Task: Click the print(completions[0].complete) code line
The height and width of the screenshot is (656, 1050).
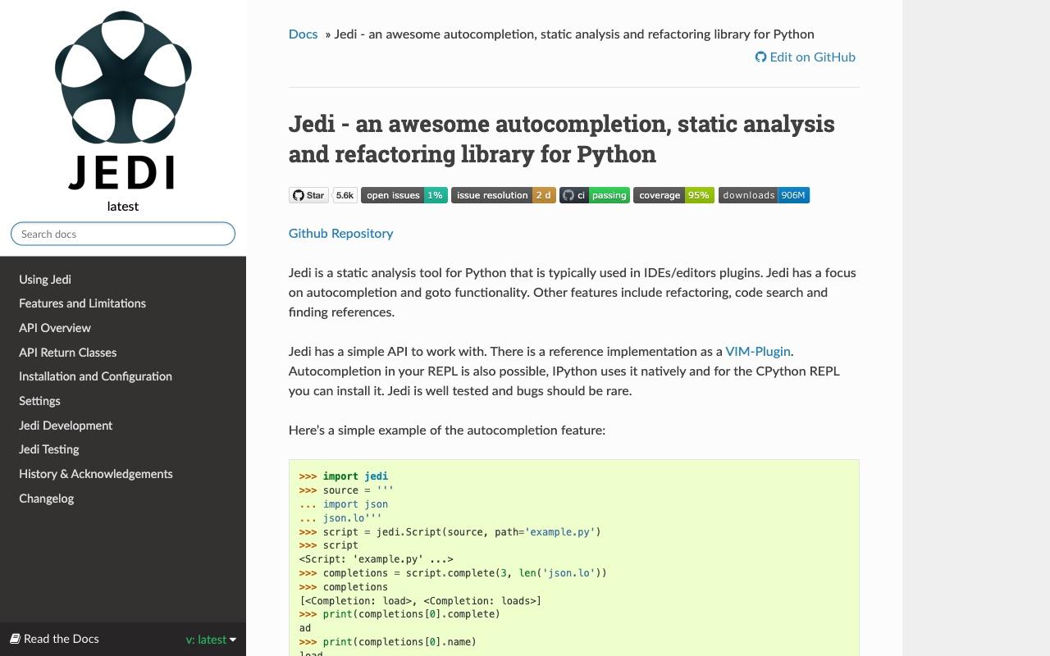Action: (399, 613)
